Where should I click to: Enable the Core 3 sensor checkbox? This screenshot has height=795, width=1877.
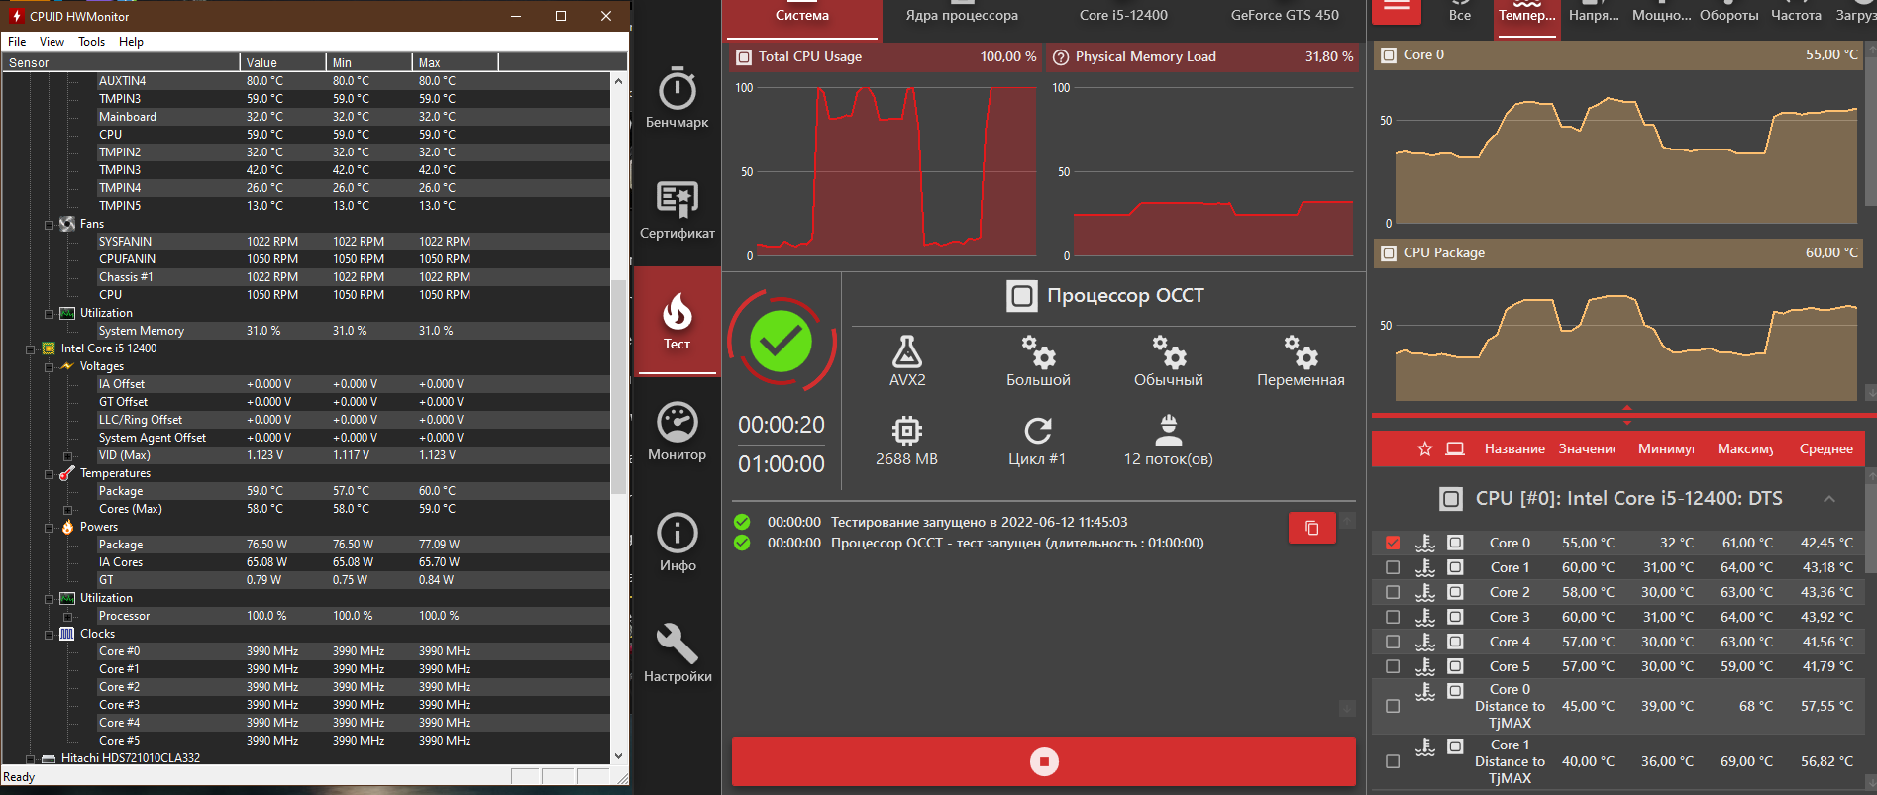pos(1393,617)
